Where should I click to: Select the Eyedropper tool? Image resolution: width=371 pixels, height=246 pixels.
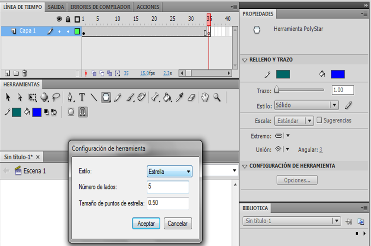pyautogui.click(x=180, y=97)
